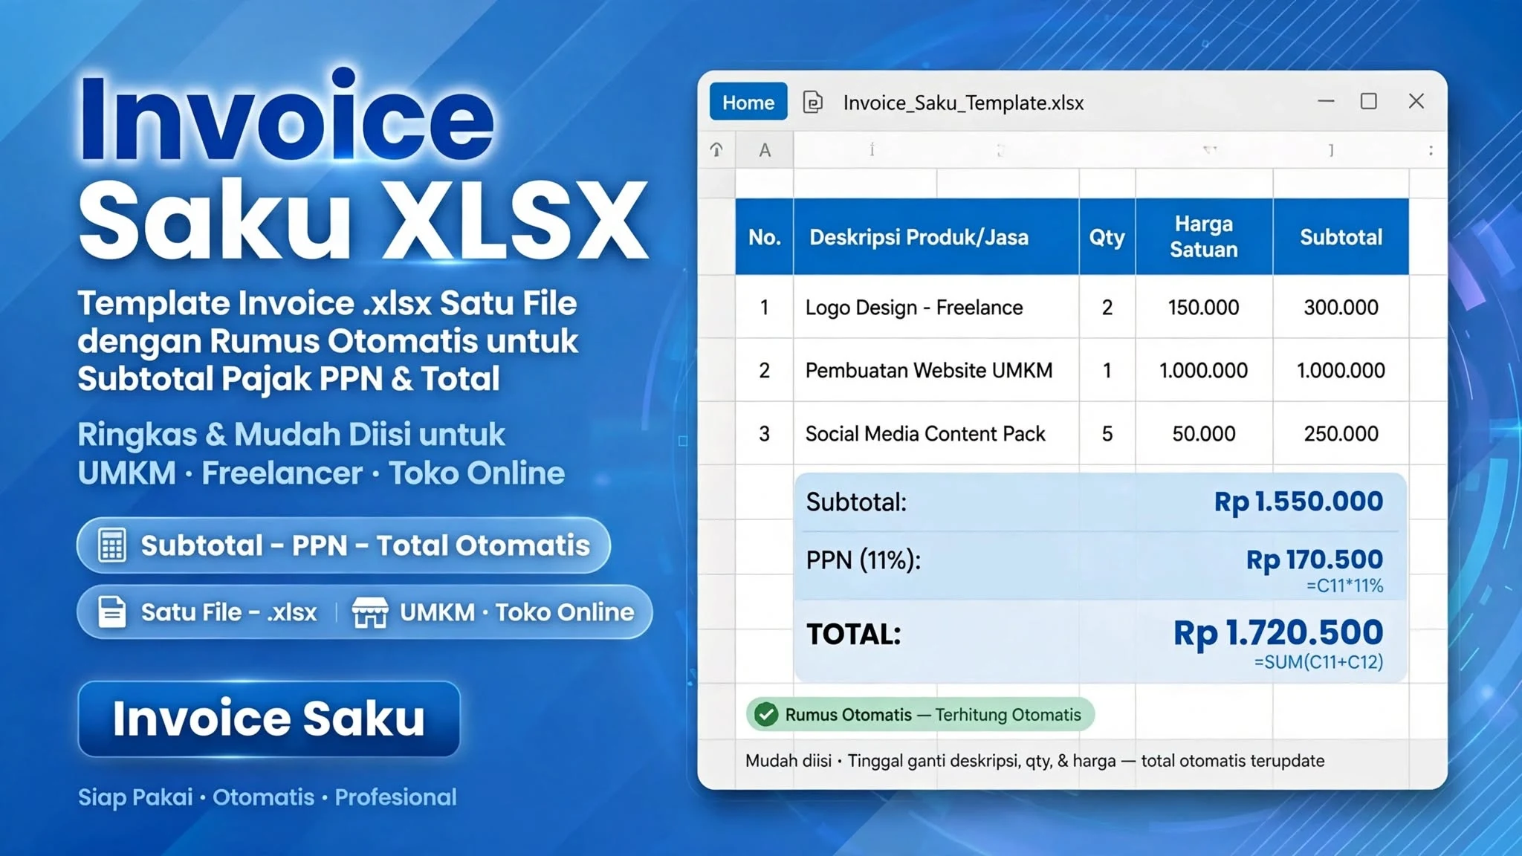
Task: Click the Qty header cell
Action: pyautogui.click(x=1107, y=237)
